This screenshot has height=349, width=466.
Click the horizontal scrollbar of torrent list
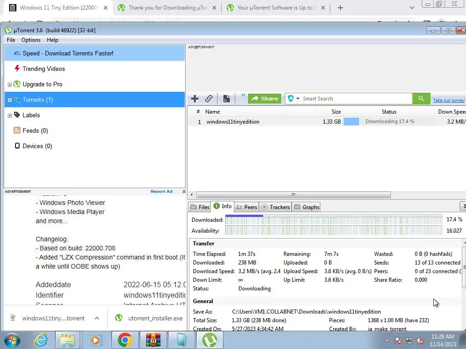(294, 194)
